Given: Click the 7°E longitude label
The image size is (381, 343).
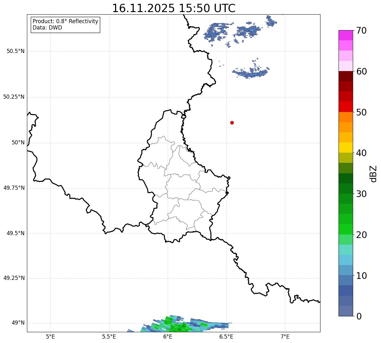Looking at the screenshot, I should [x=285, y=337].
